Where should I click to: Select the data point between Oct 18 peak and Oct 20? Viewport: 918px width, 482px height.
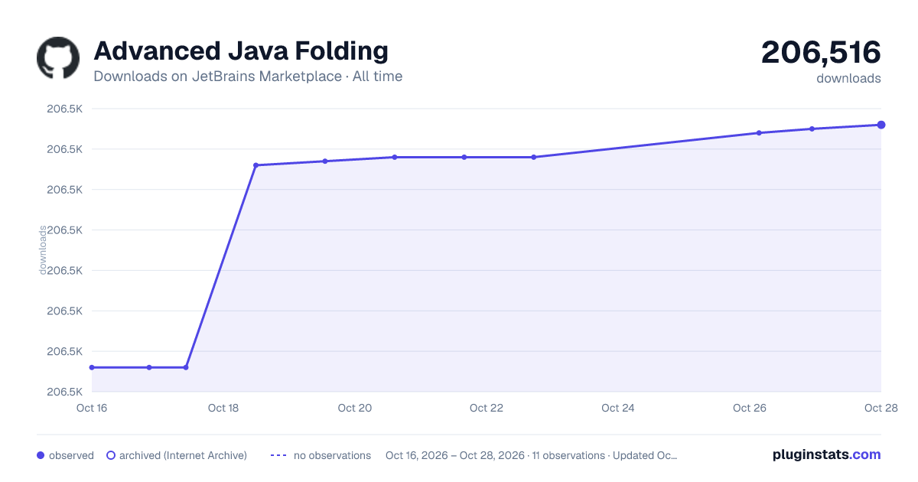325,161
